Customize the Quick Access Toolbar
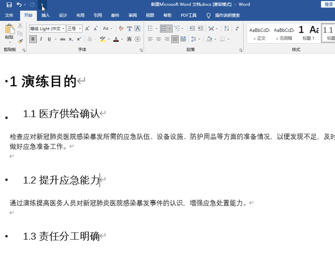335x254 pixels. pyautogui.click(x=42, y=5)
